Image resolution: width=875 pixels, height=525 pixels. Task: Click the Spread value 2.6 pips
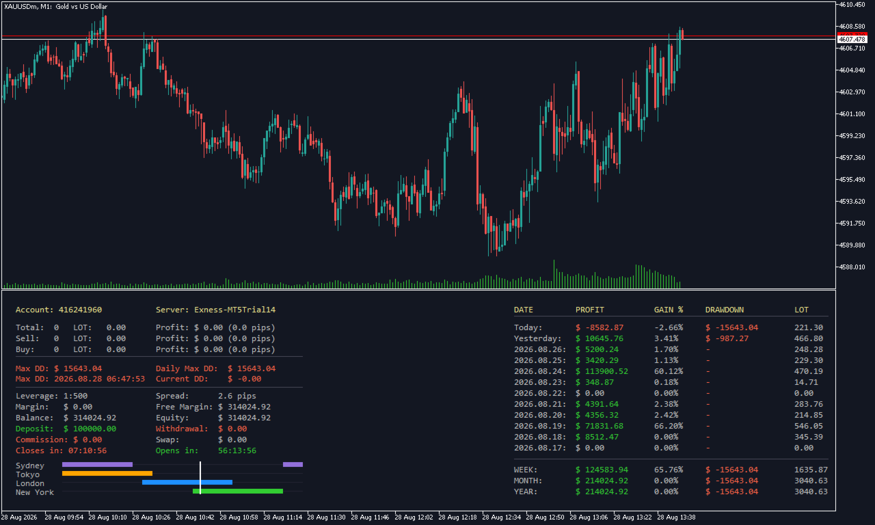(x=237, y=396)
